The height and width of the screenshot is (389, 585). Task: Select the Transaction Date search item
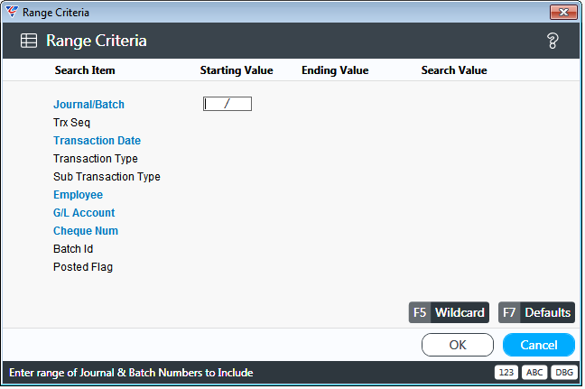97,141
